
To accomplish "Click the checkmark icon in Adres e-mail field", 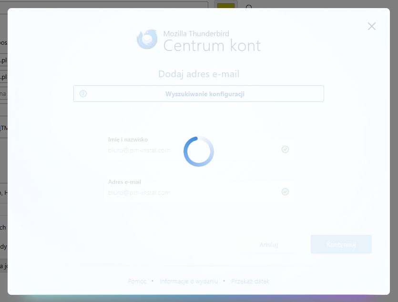I will tap(285, 191).
